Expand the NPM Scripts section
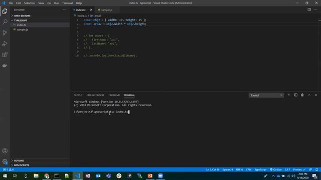 coord(40,165)
